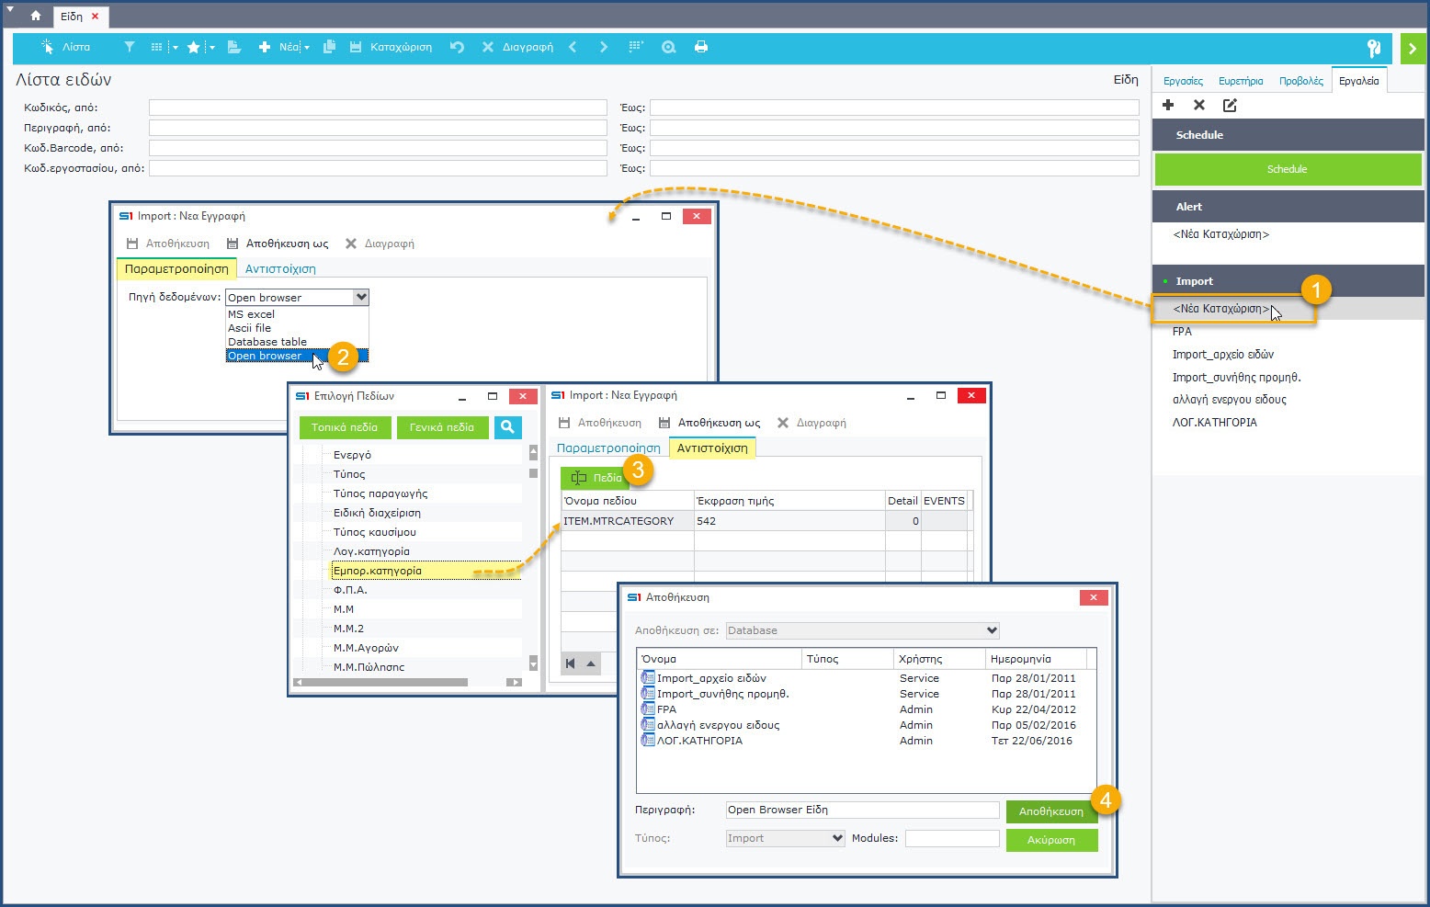Viewport: 1430px width, 907px height.
Task: Select MS excel option in list
Action: pos(252,314)
